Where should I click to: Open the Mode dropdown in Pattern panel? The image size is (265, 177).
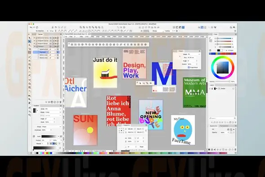pos(194,54)
